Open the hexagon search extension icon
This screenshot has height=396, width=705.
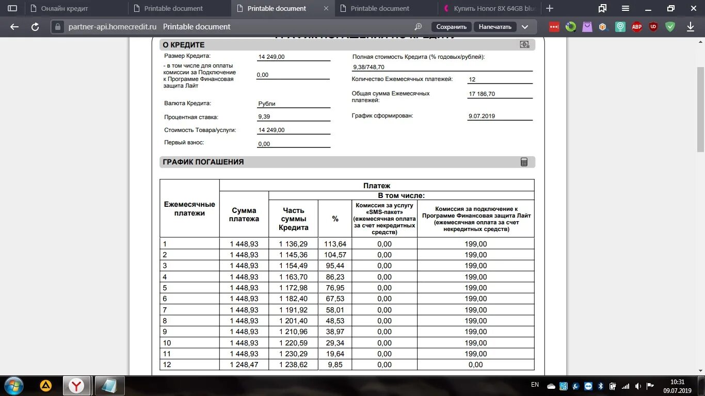603,27
